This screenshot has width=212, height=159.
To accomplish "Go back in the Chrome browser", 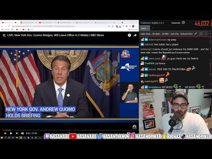I will [2, 26].
